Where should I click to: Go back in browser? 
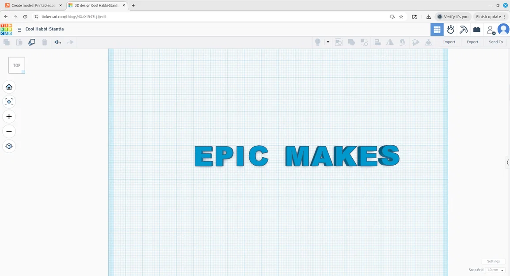pos(6,17)
